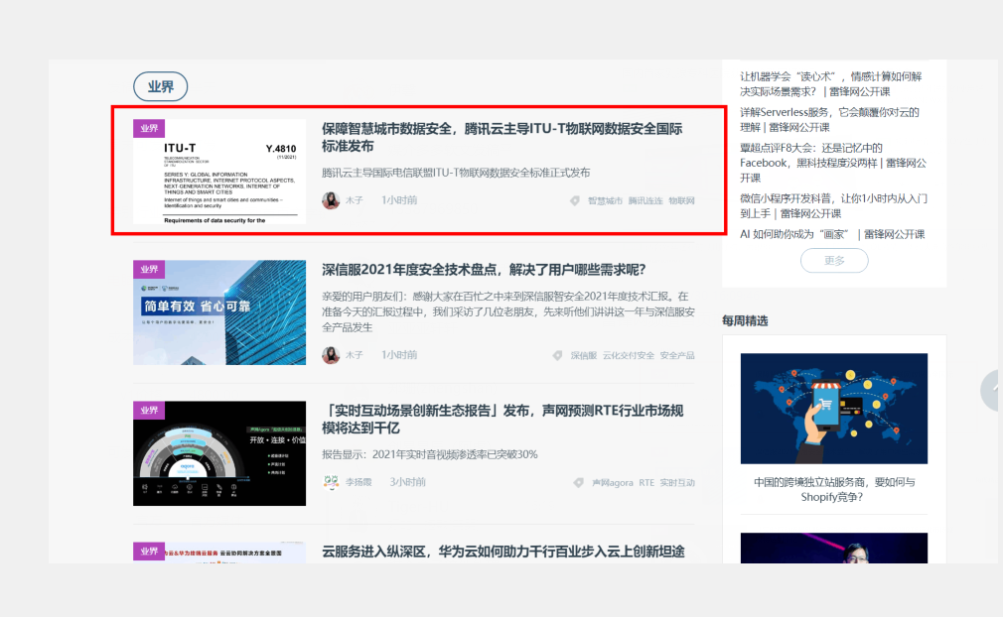Select the 智慧城市 tag
This screenshot has height=617, width=1003.
605,200
